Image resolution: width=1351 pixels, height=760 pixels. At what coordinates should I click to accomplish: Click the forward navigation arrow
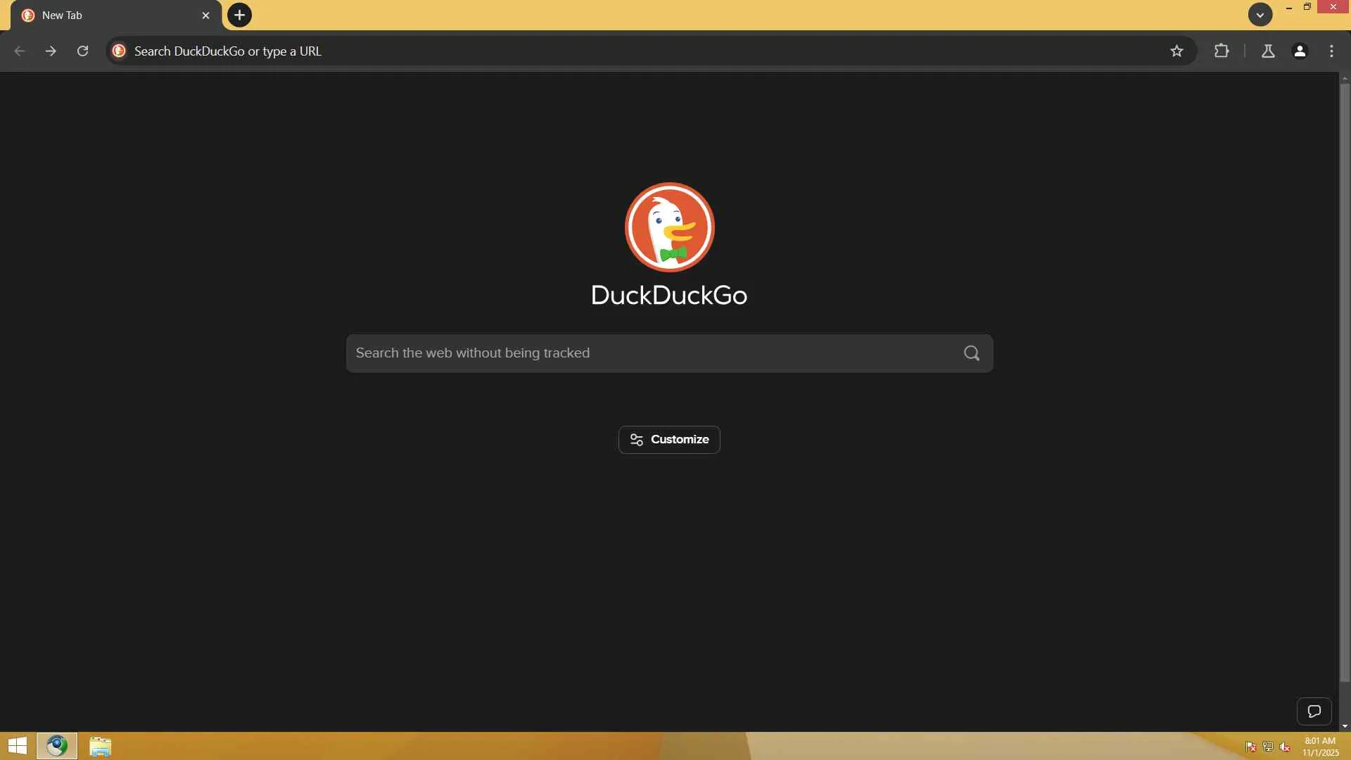coord(51,51)
